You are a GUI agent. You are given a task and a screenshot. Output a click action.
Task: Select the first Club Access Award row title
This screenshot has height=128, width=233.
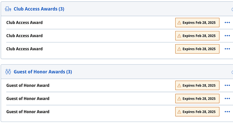[x=25, y=23]
